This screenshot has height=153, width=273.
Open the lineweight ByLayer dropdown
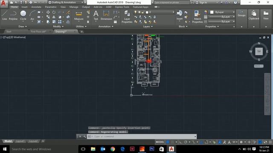pyautogui.click(x=221, y=17)
